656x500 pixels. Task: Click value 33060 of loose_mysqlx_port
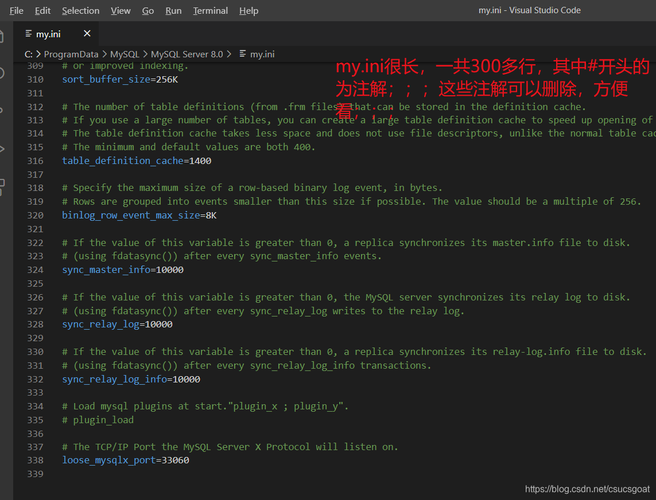coord(175,460)
